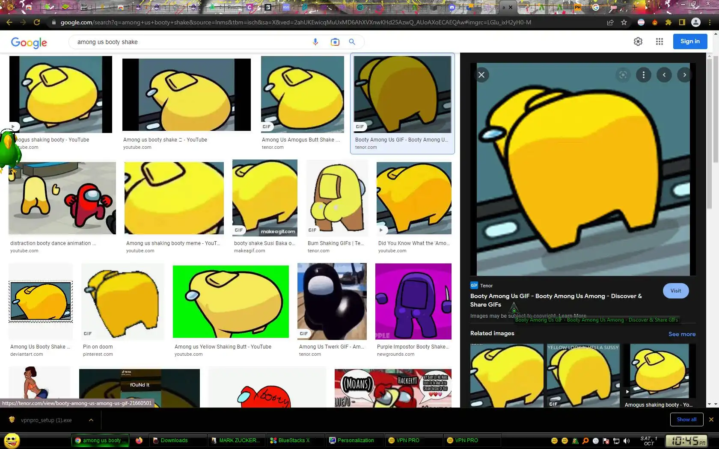This screenshot has height=449, width=719.
Task: Open the large yellow preview image
Action: [583, 169]
